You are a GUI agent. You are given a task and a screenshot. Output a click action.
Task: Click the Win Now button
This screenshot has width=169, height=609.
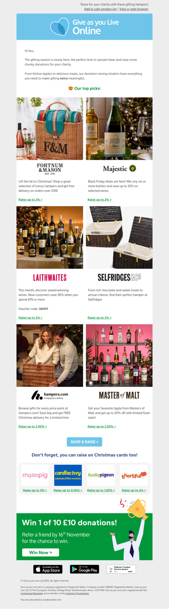[x=41, y=552]
